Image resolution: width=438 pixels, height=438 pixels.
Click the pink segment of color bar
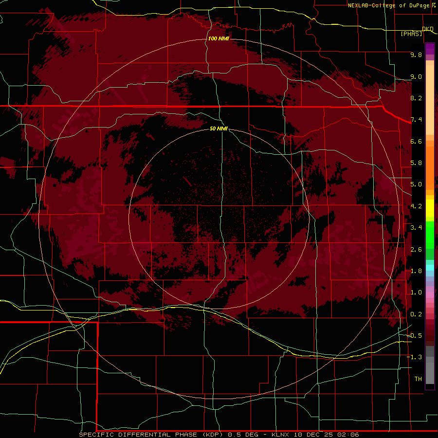click(x=430, y=295)
